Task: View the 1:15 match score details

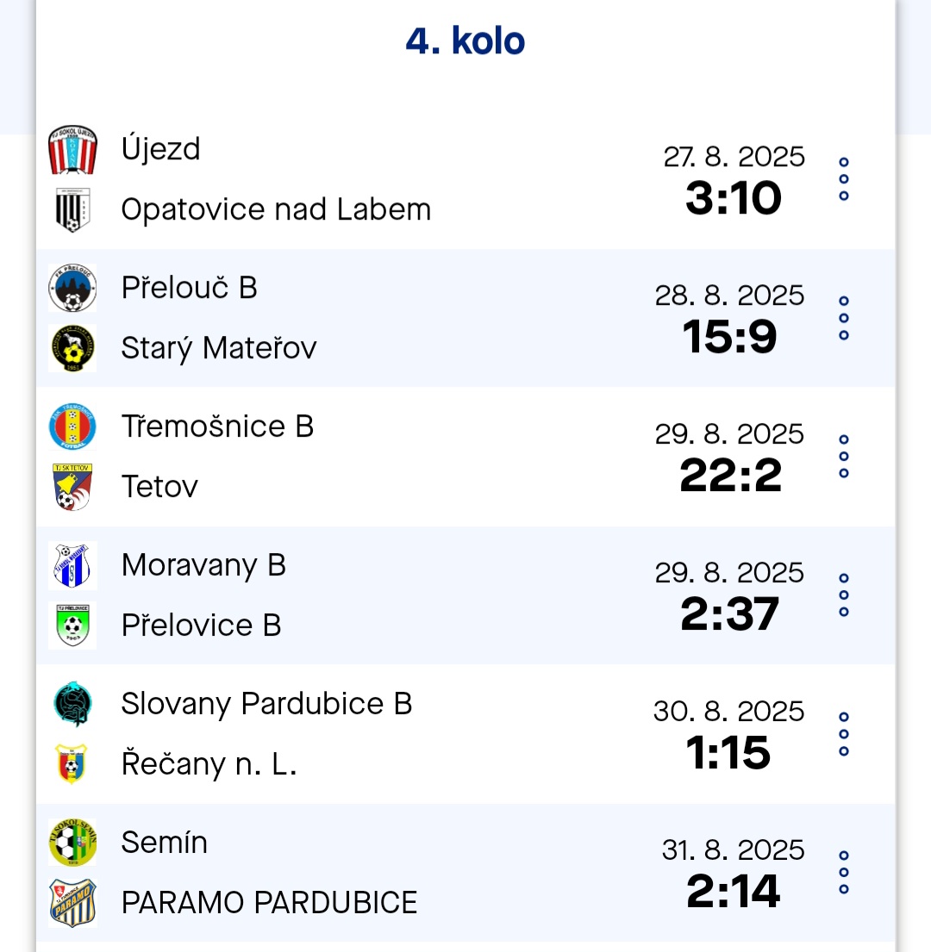Action: 728,753
